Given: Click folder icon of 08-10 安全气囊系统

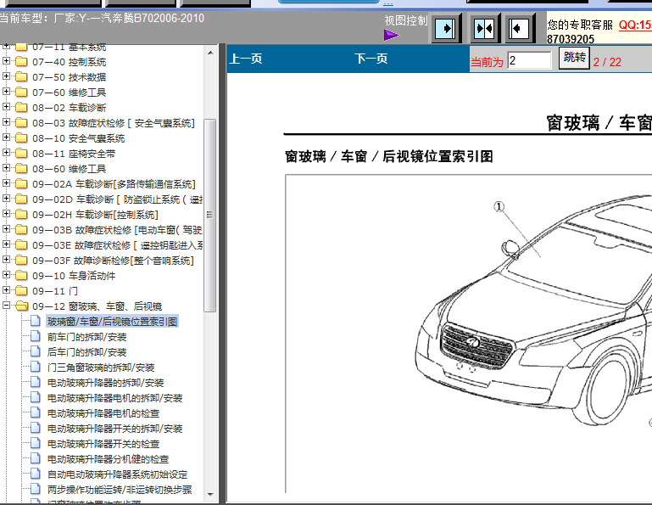Looking at the screenshot, I should click(x=21, y=138).
